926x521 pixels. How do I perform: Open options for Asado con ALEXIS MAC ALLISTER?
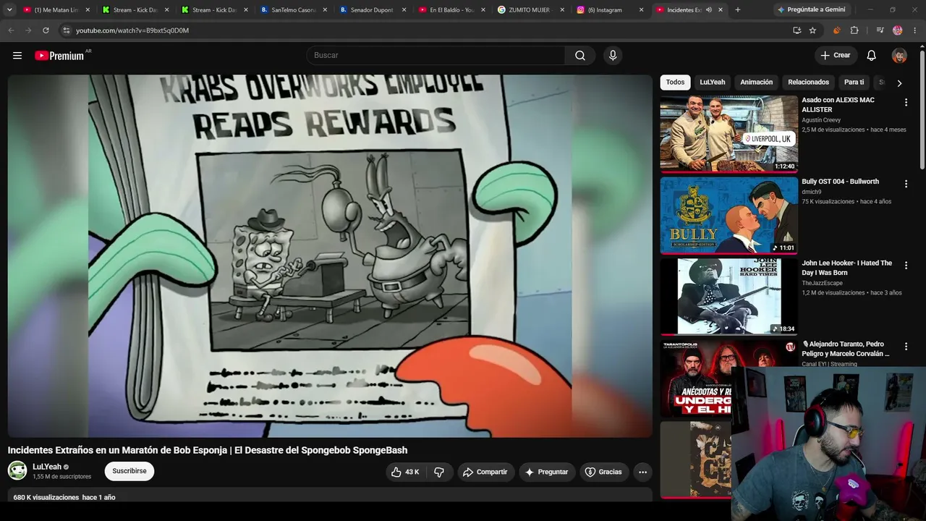click(906, 103)
